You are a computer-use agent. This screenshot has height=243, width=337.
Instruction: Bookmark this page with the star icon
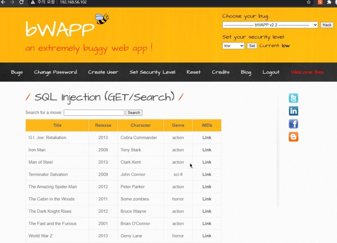click(309, 2)
